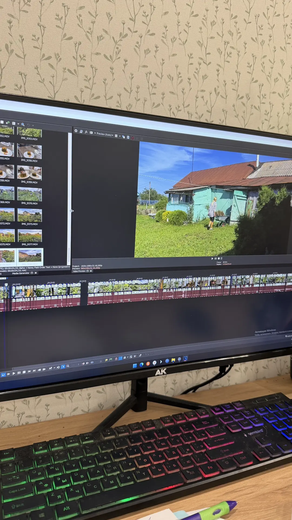The height and width of the screenshot is (520, 292).
Task: Select the IMG_9373.MOV thumbnail
Action: click(x=30, y=216)
